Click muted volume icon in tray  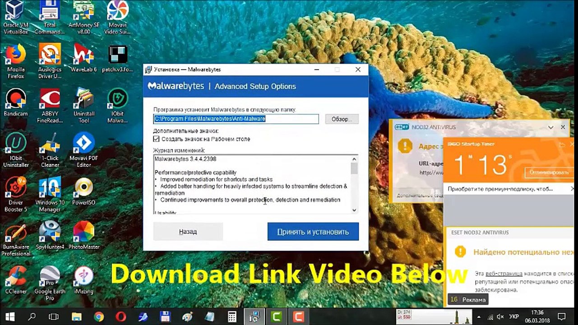[x=500, y=316]
